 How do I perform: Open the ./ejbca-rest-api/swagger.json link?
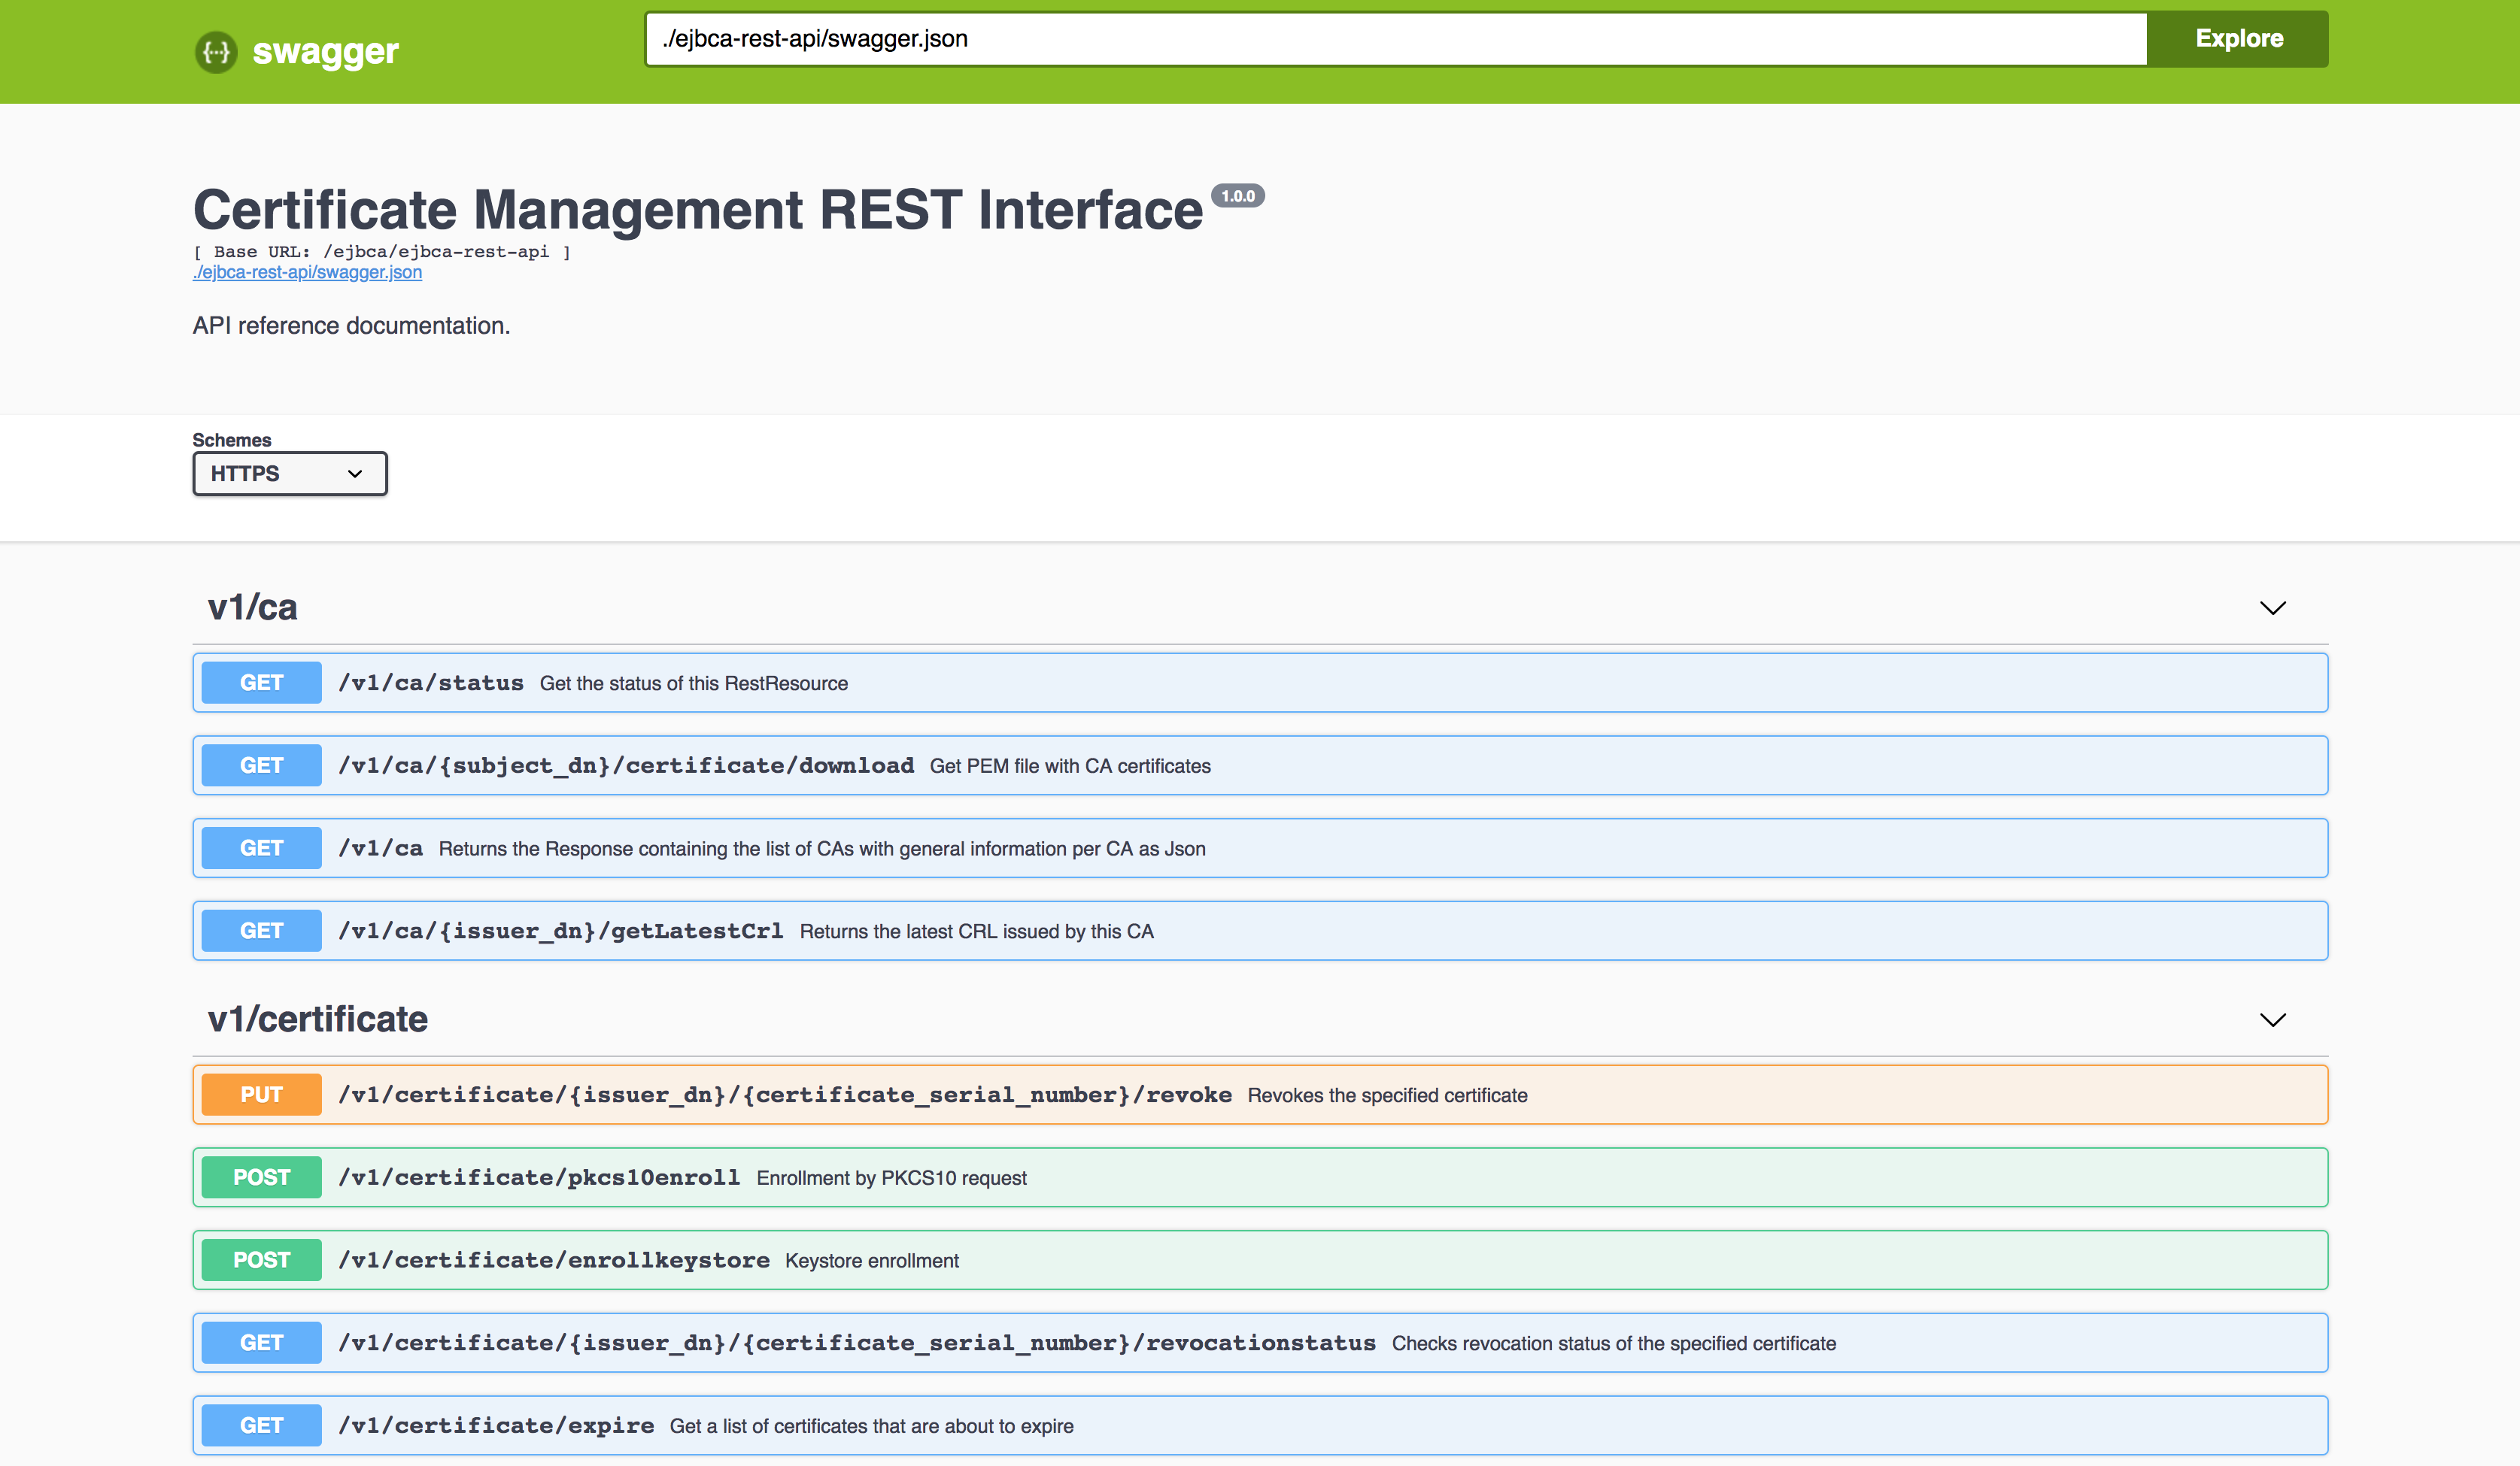coord(307,273)
